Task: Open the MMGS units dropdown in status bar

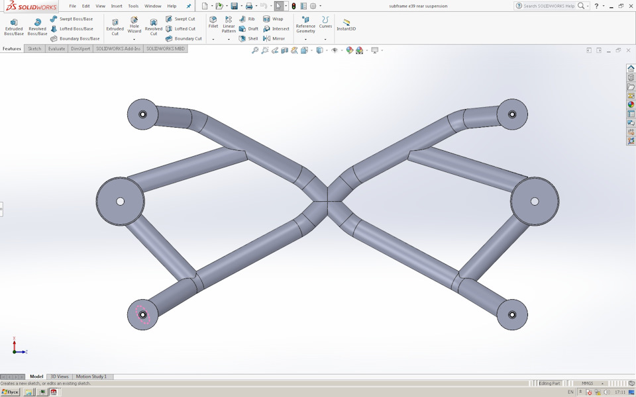Action: [590, 382]
